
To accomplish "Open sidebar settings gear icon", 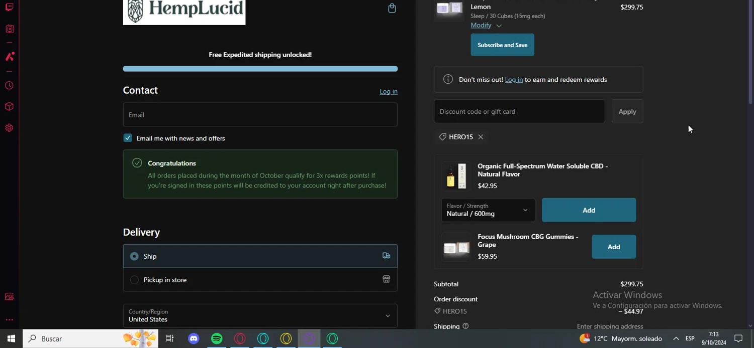I will 10,128.
